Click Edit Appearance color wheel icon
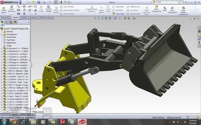The width and height of the screenshot is (201, 125). (x=125, y=18)
